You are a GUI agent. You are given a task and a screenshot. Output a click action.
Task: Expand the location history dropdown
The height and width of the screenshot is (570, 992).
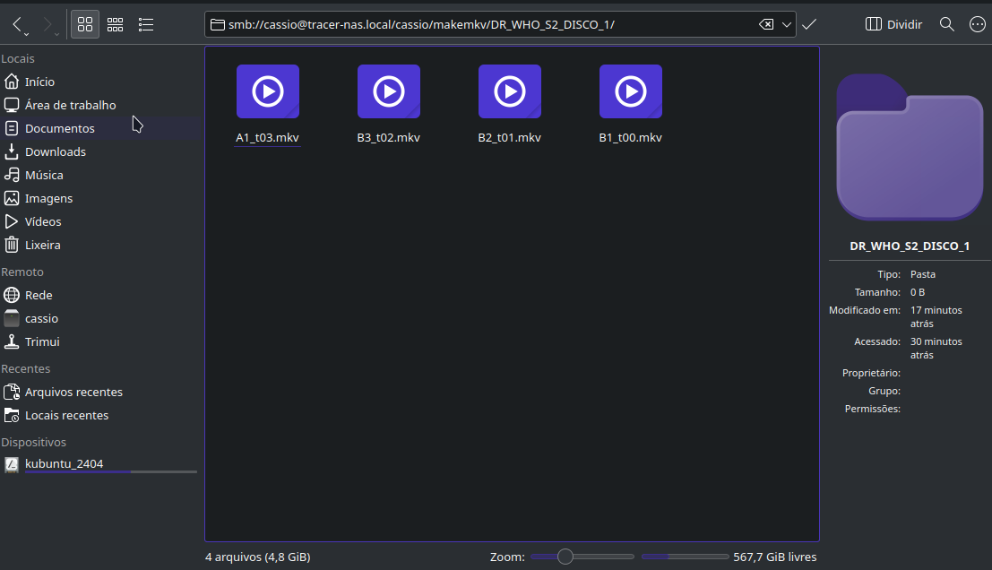(x=787, y=24)
